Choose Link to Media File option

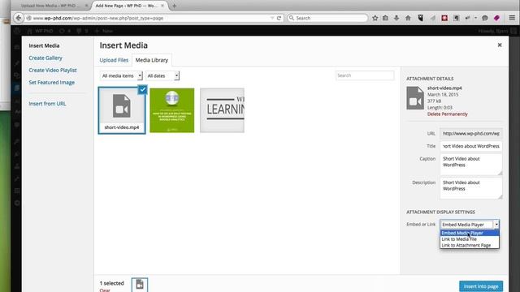pos(470,239)
